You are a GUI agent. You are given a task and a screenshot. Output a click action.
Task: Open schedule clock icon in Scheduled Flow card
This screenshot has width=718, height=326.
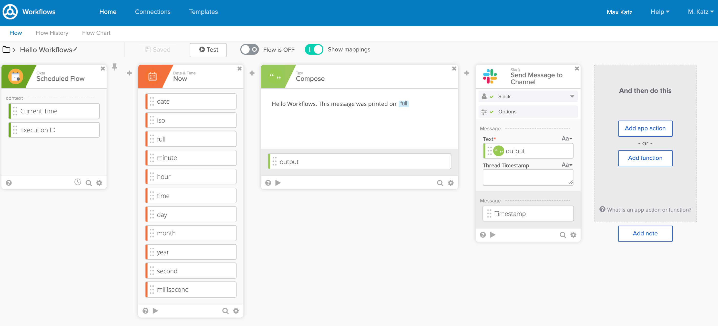coord(77,182)
